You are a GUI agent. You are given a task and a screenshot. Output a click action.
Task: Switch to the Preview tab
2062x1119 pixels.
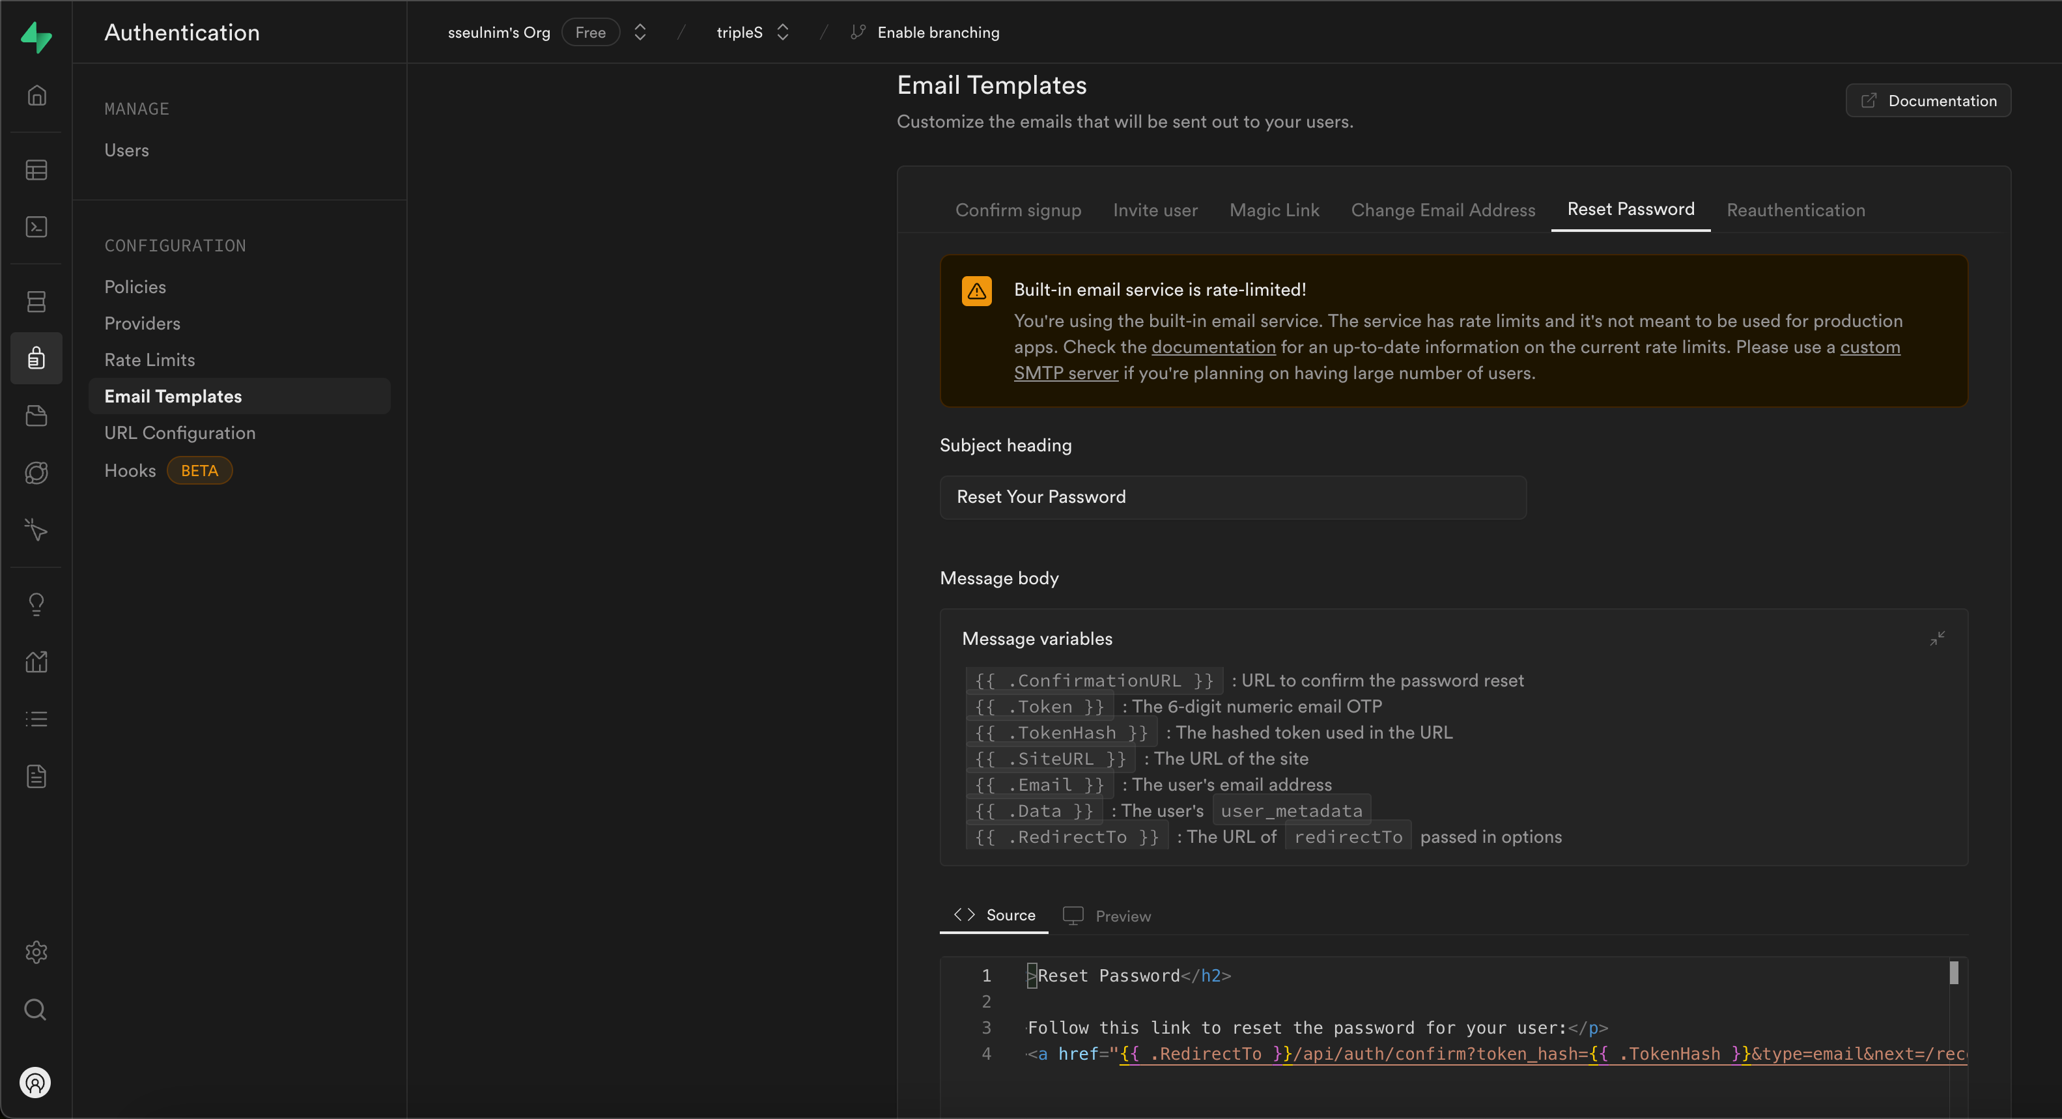1107,916
